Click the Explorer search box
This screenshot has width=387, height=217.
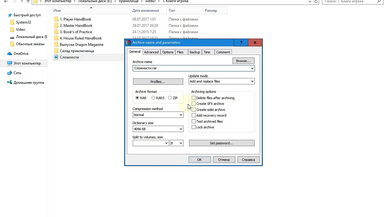[x=353, y=1]
